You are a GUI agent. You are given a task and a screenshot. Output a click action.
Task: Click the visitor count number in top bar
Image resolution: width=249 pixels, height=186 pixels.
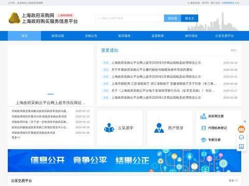tap(228, 3)
